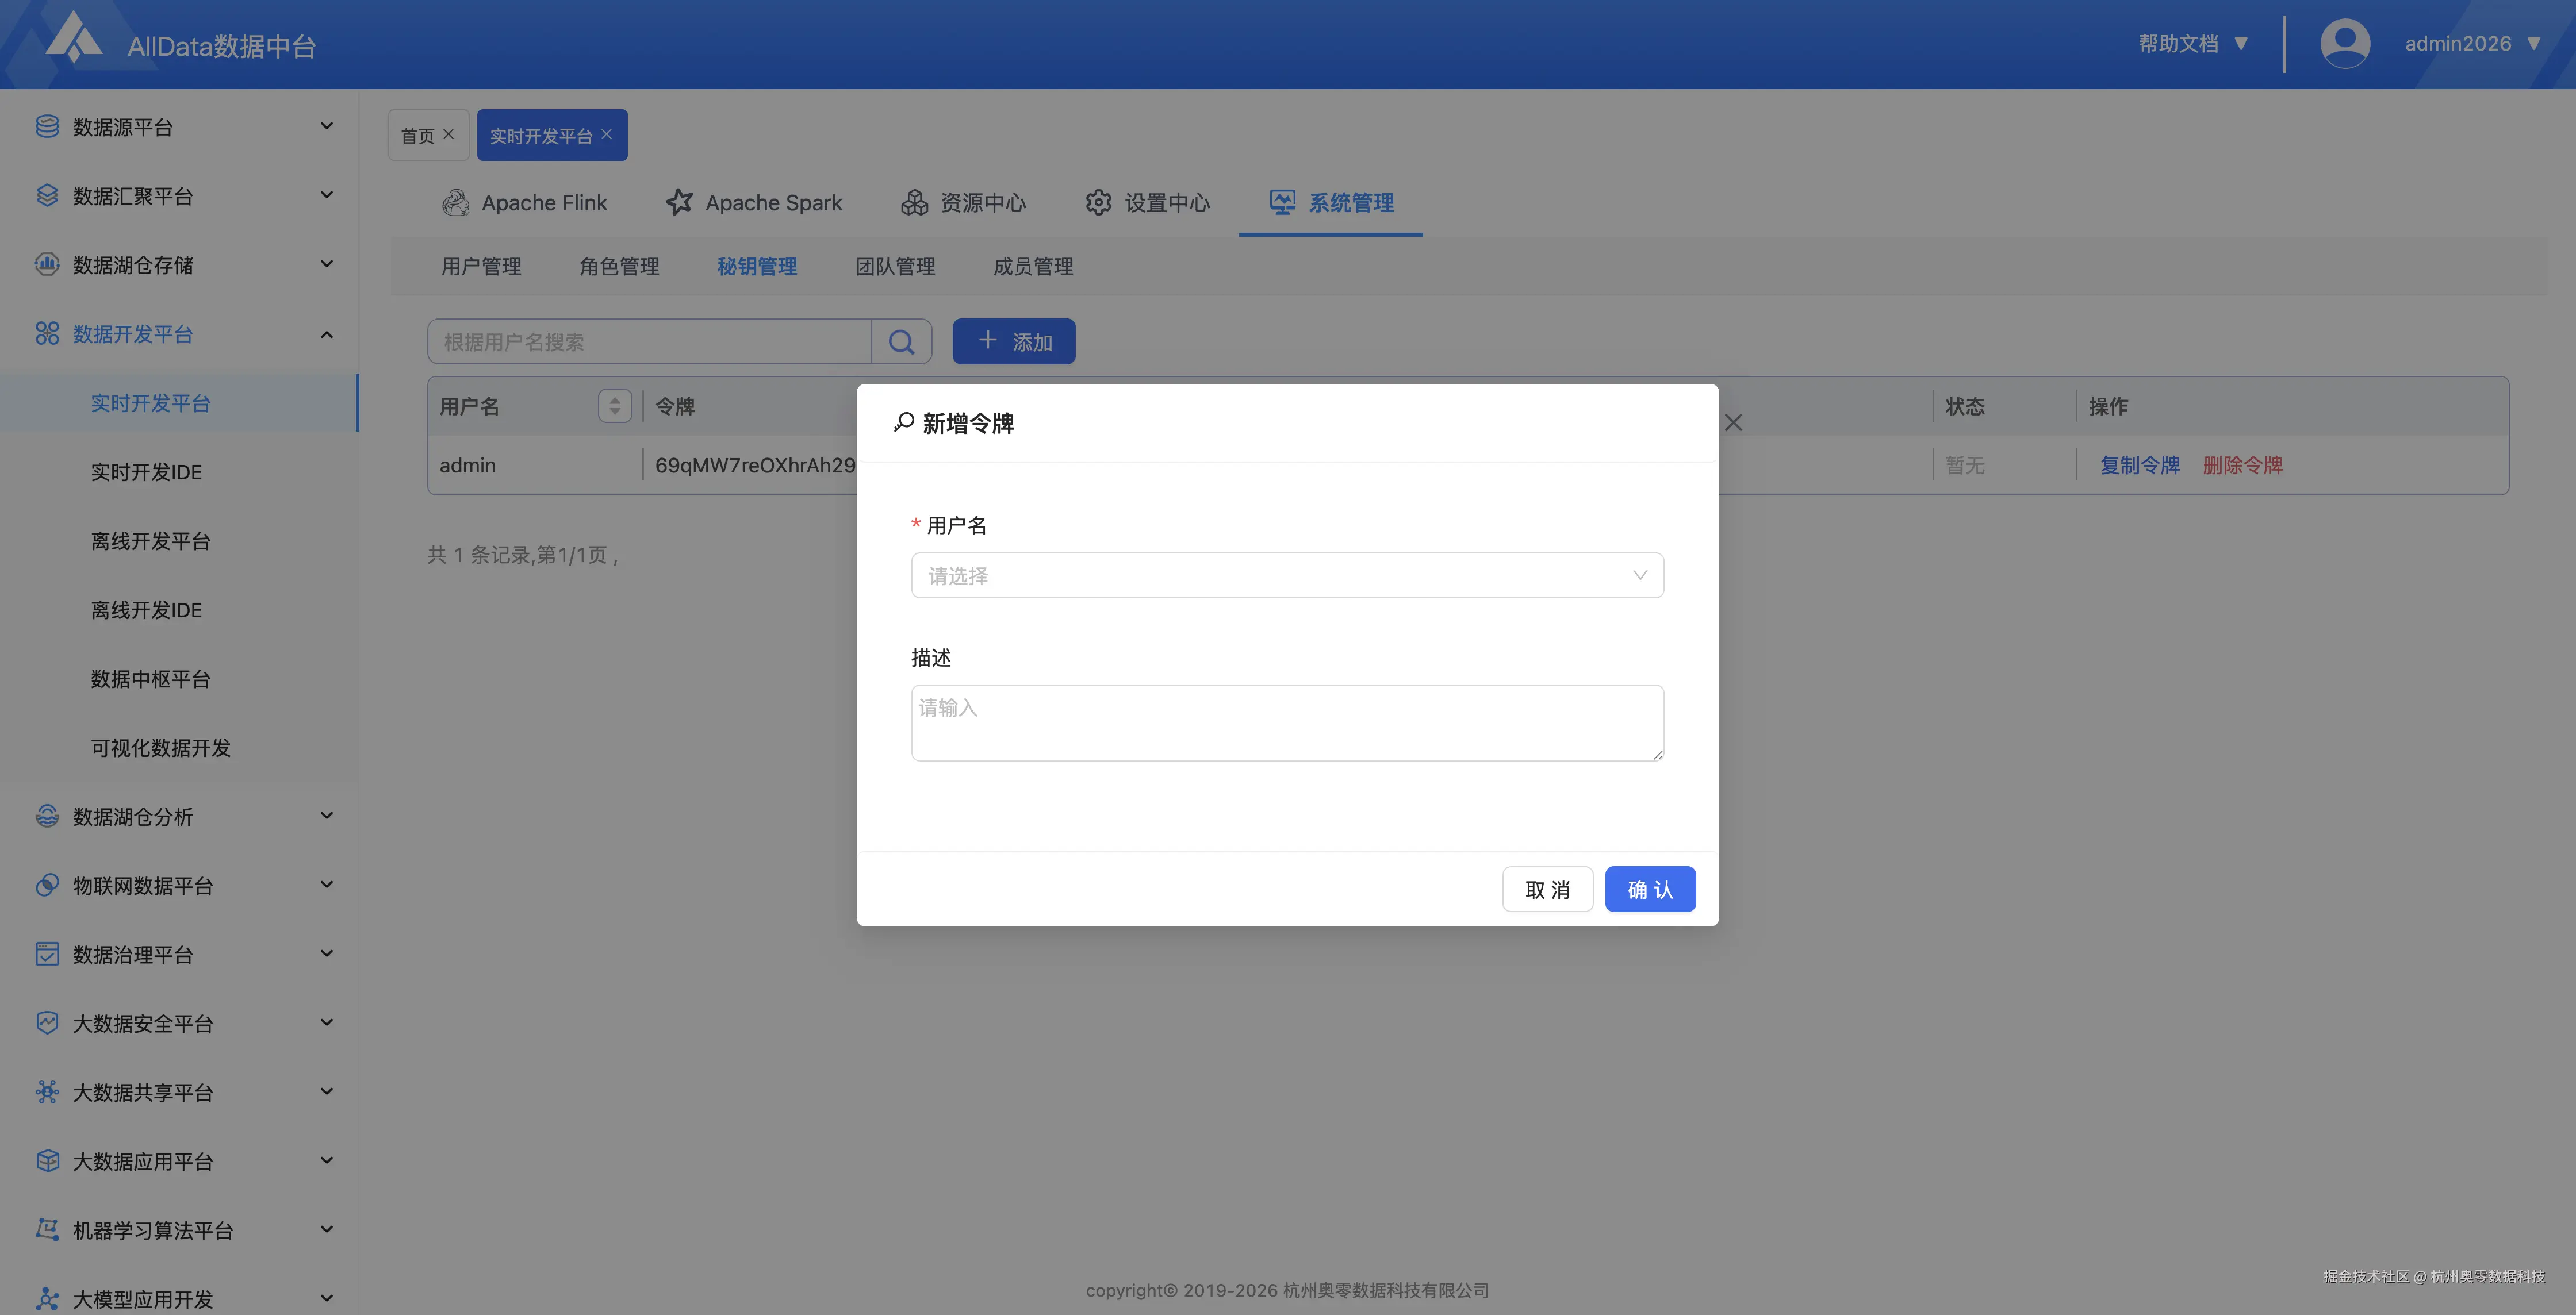The image size is (2576, 1315).
Task: Switch to the 用户管理 tab
Action: (481, 266)
